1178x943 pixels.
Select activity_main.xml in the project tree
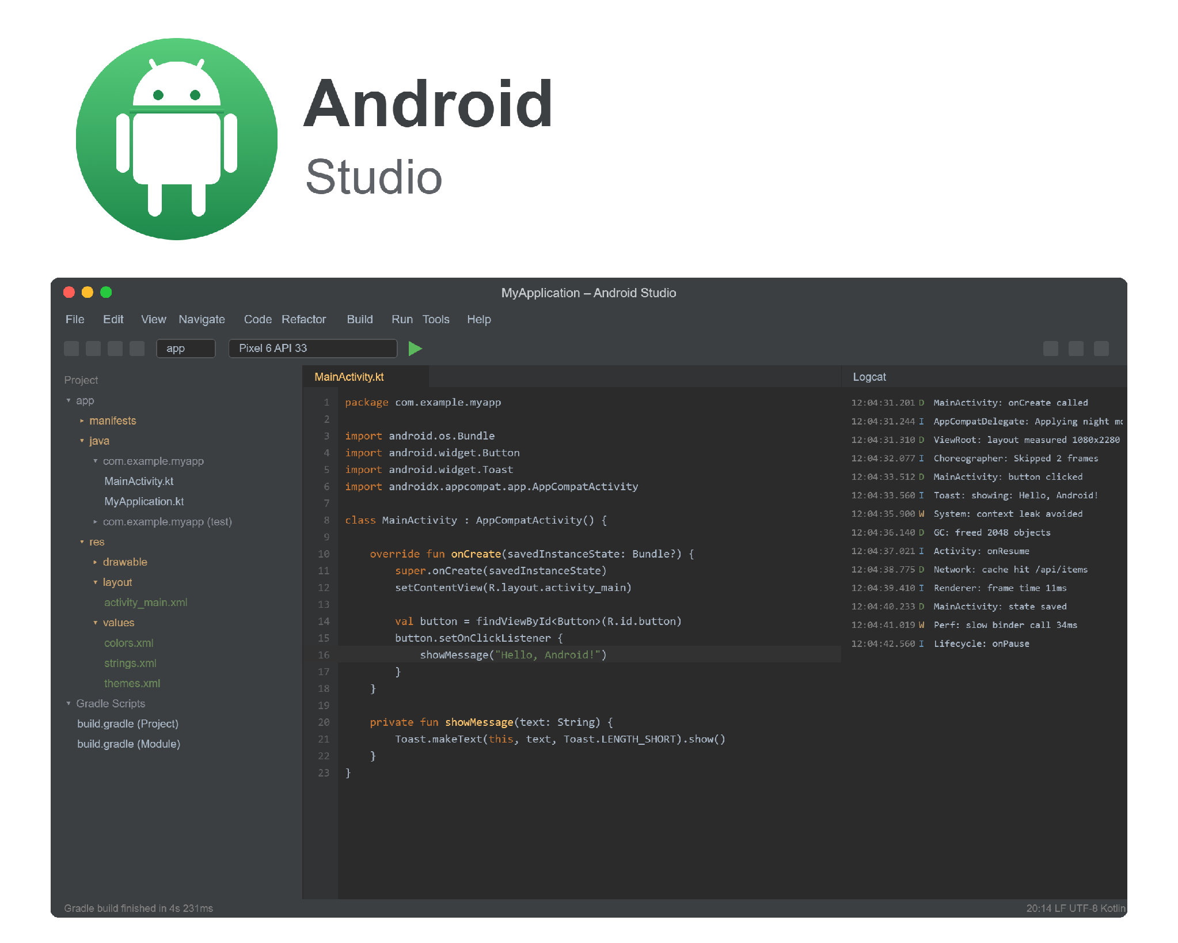click(x=146, y=603)
